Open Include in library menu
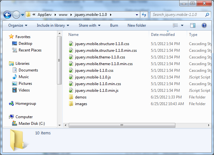The width and height of the screenshot is (214, 155). click(53, 25)
